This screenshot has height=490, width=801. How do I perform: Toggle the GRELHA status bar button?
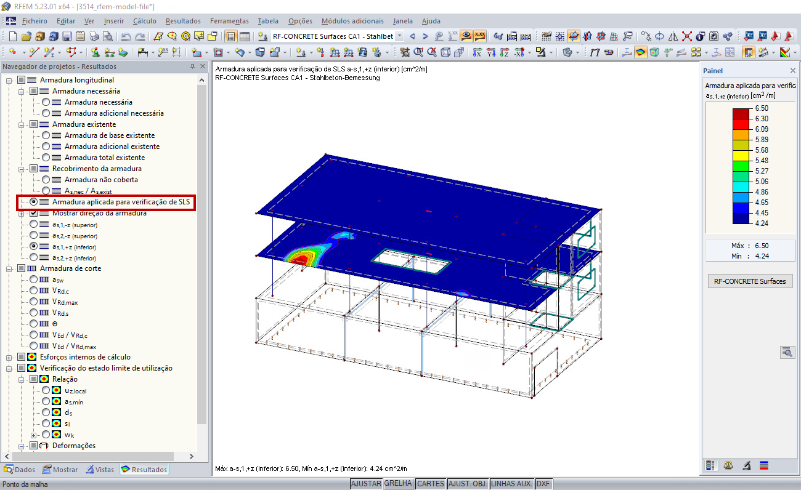(398, 484)
